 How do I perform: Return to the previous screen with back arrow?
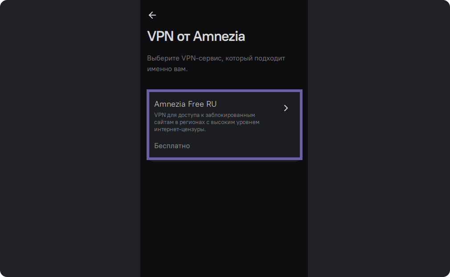coord(152,15)
